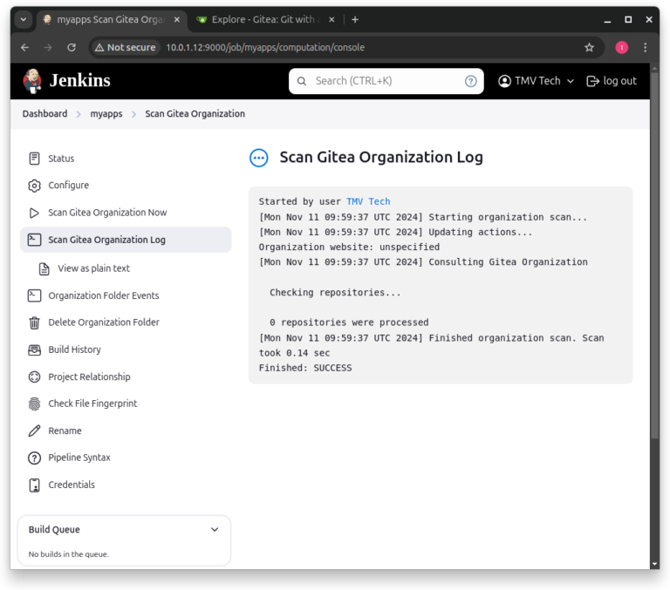Open the browser tab list dropdown
Image resolution: width=670 pixels, height=590 pixels.
(24, 20)
